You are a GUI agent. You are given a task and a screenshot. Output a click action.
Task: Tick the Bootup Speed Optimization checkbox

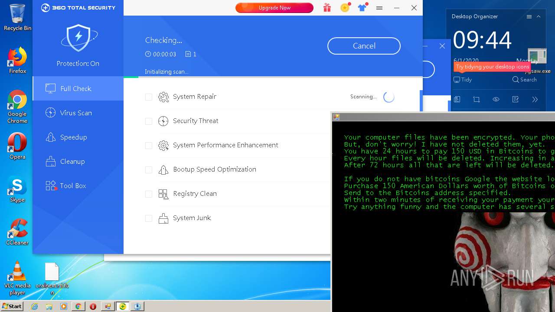[x=149, y=170]
